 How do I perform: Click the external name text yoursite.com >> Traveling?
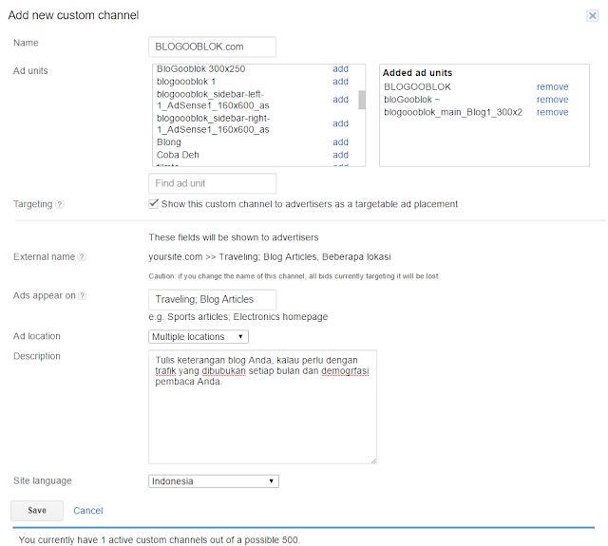point(270,257)
